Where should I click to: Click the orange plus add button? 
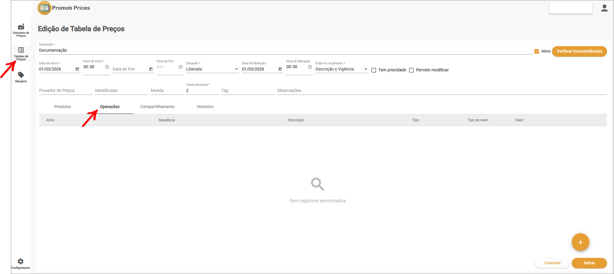580,242
